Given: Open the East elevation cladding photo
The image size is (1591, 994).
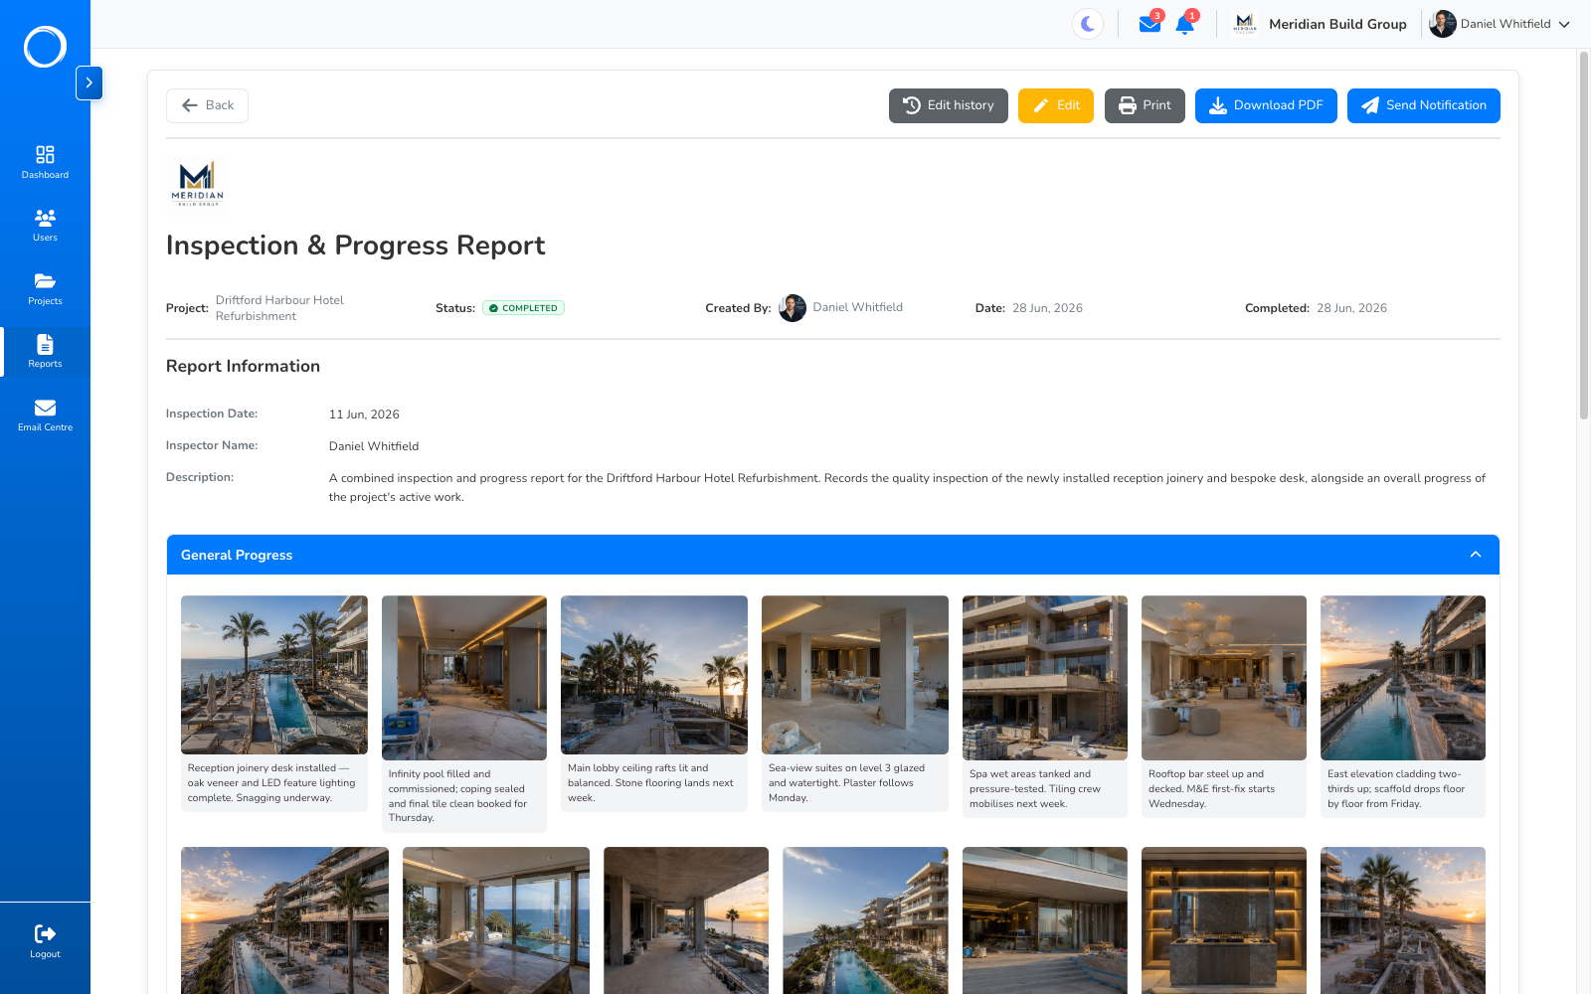Looking at the screenshot, I should pos(1403,678).
